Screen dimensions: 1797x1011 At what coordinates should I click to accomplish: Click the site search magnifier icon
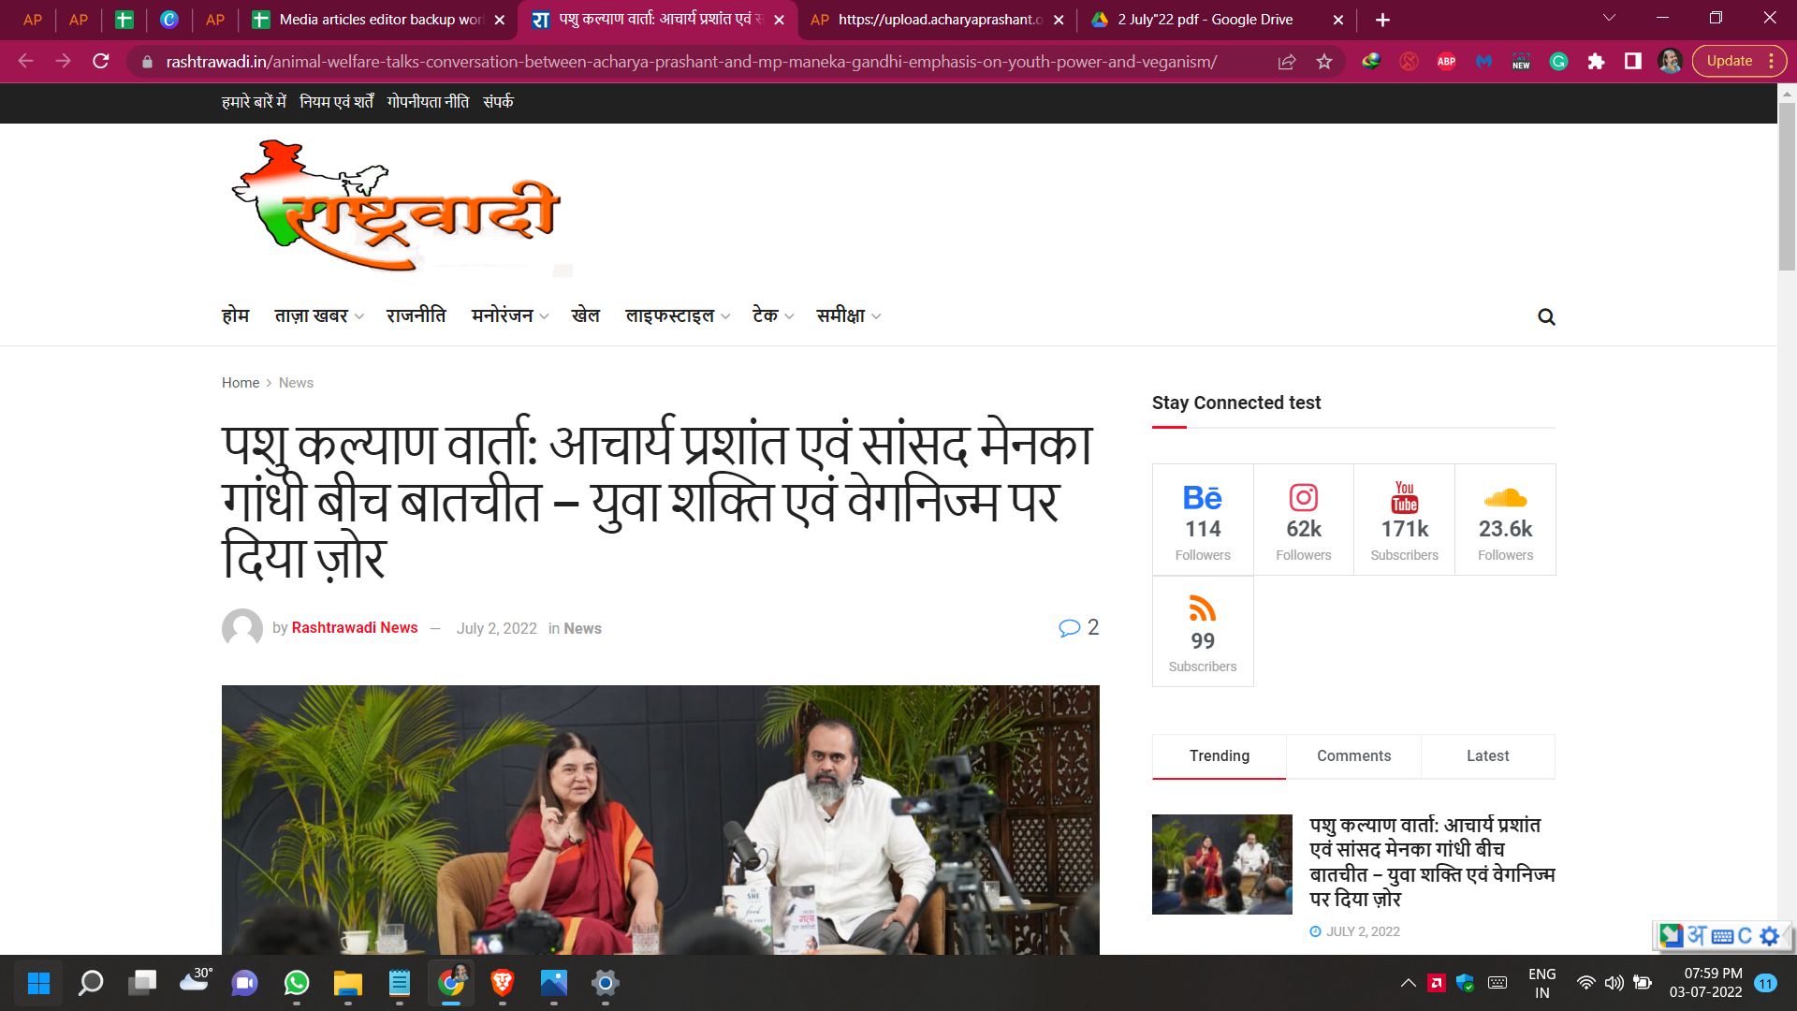[x=1546, y=317]
